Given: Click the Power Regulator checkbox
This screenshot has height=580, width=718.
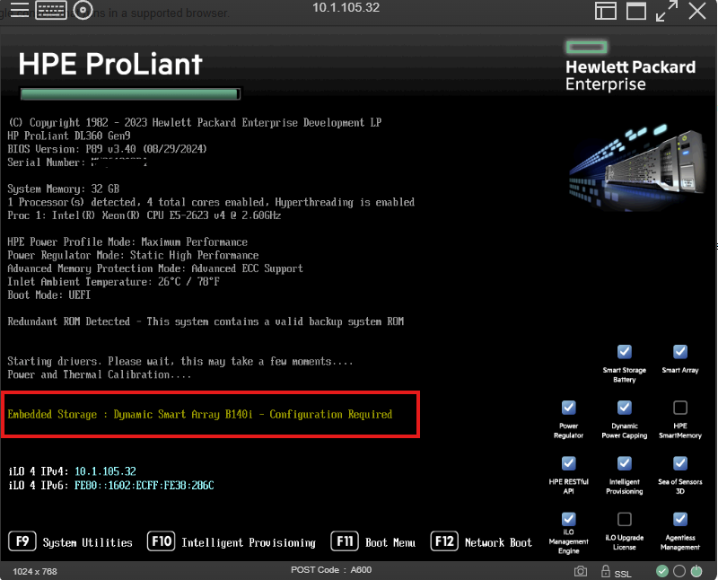Looking at the screenshot, I should click(569, 408).
